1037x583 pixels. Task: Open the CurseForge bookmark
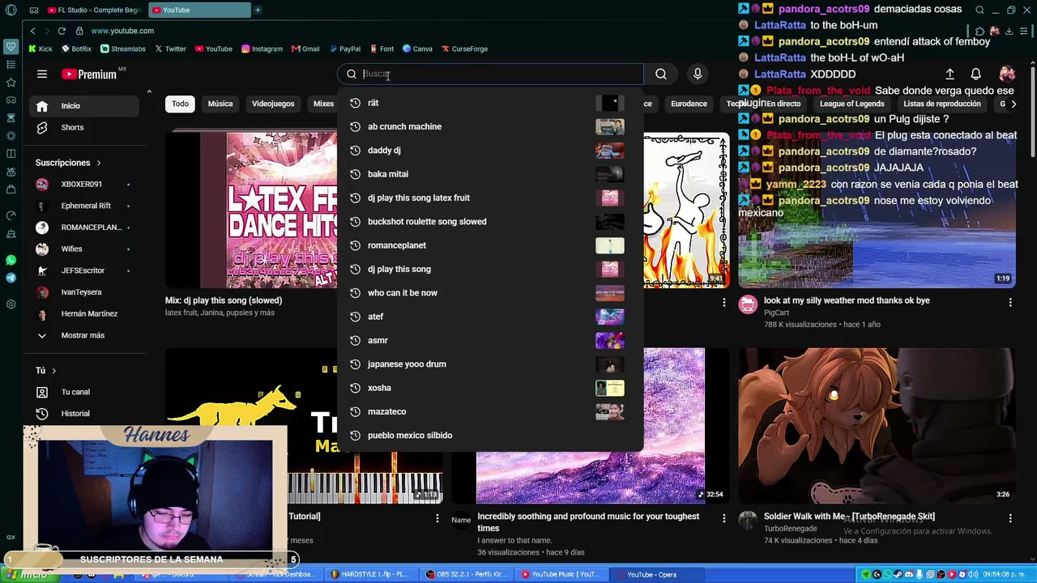pyautogui.click(x=464, y=49)
